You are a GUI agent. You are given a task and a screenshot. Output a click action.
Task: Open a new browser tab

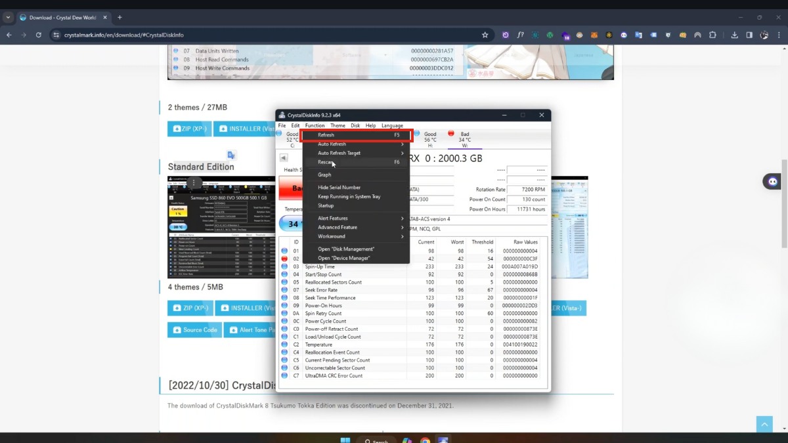(x=120, y=18)
